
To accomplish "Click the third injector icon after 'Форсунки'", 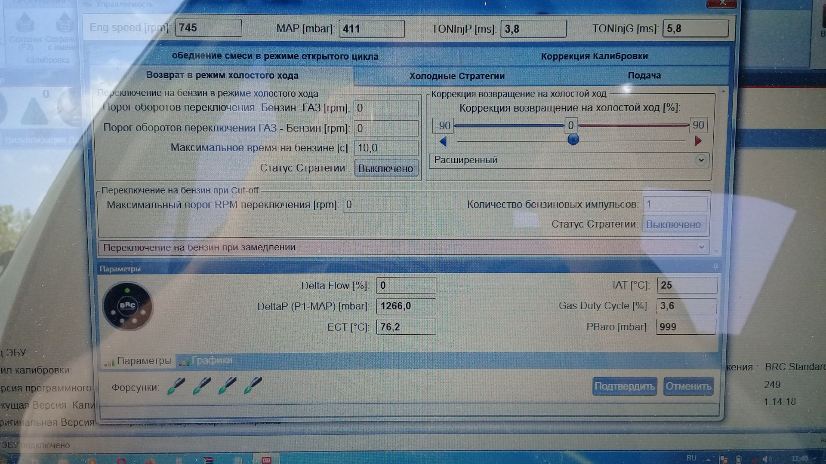I will pyautogui.click(x=227, y=386).
